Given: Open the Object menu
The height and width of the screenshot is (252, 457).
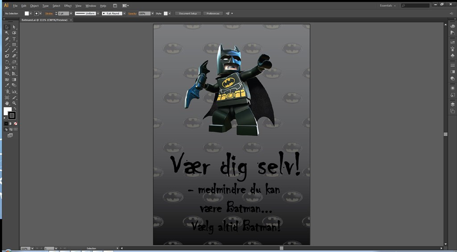Looking at the screenshot, I should tap(34, 6).
